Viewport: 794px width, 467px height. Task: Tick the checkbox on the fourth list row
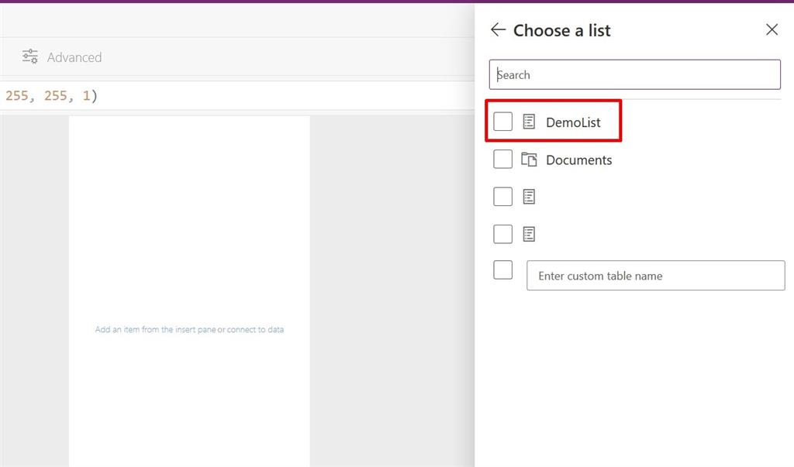coord(502,233)
